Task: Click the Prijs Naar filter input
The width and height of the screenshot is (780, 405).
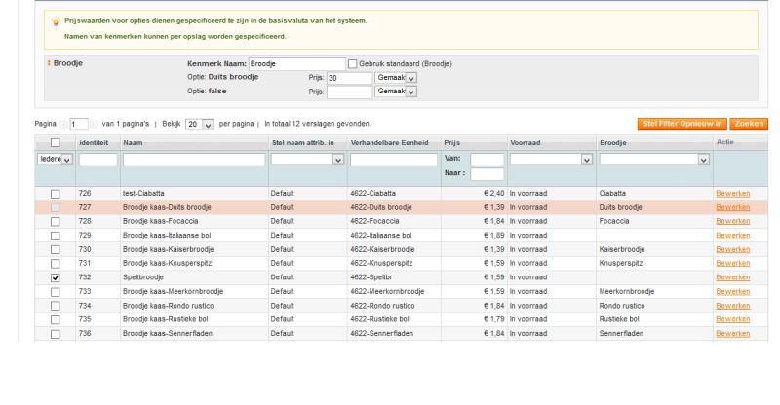Action: pos(487,174)
